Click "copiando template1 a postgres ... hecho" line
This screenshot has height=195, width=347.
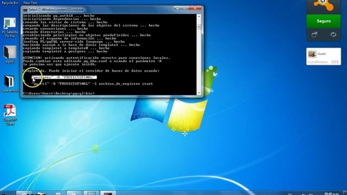pyautogui.click(x=65, y=51)
